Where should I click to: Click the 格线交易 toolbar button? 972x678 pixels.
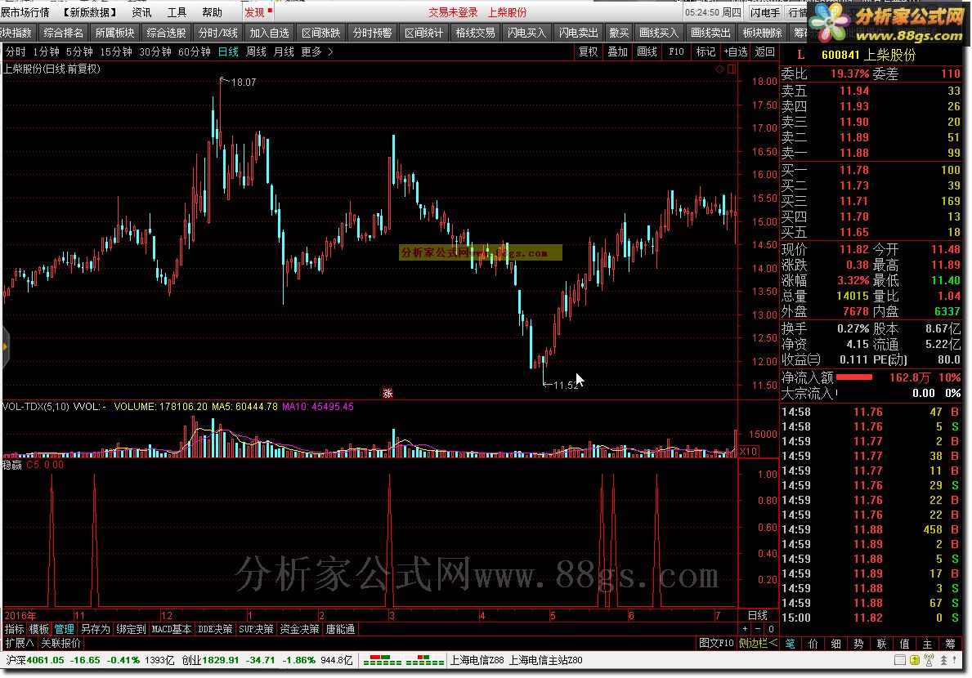[476, 33]
